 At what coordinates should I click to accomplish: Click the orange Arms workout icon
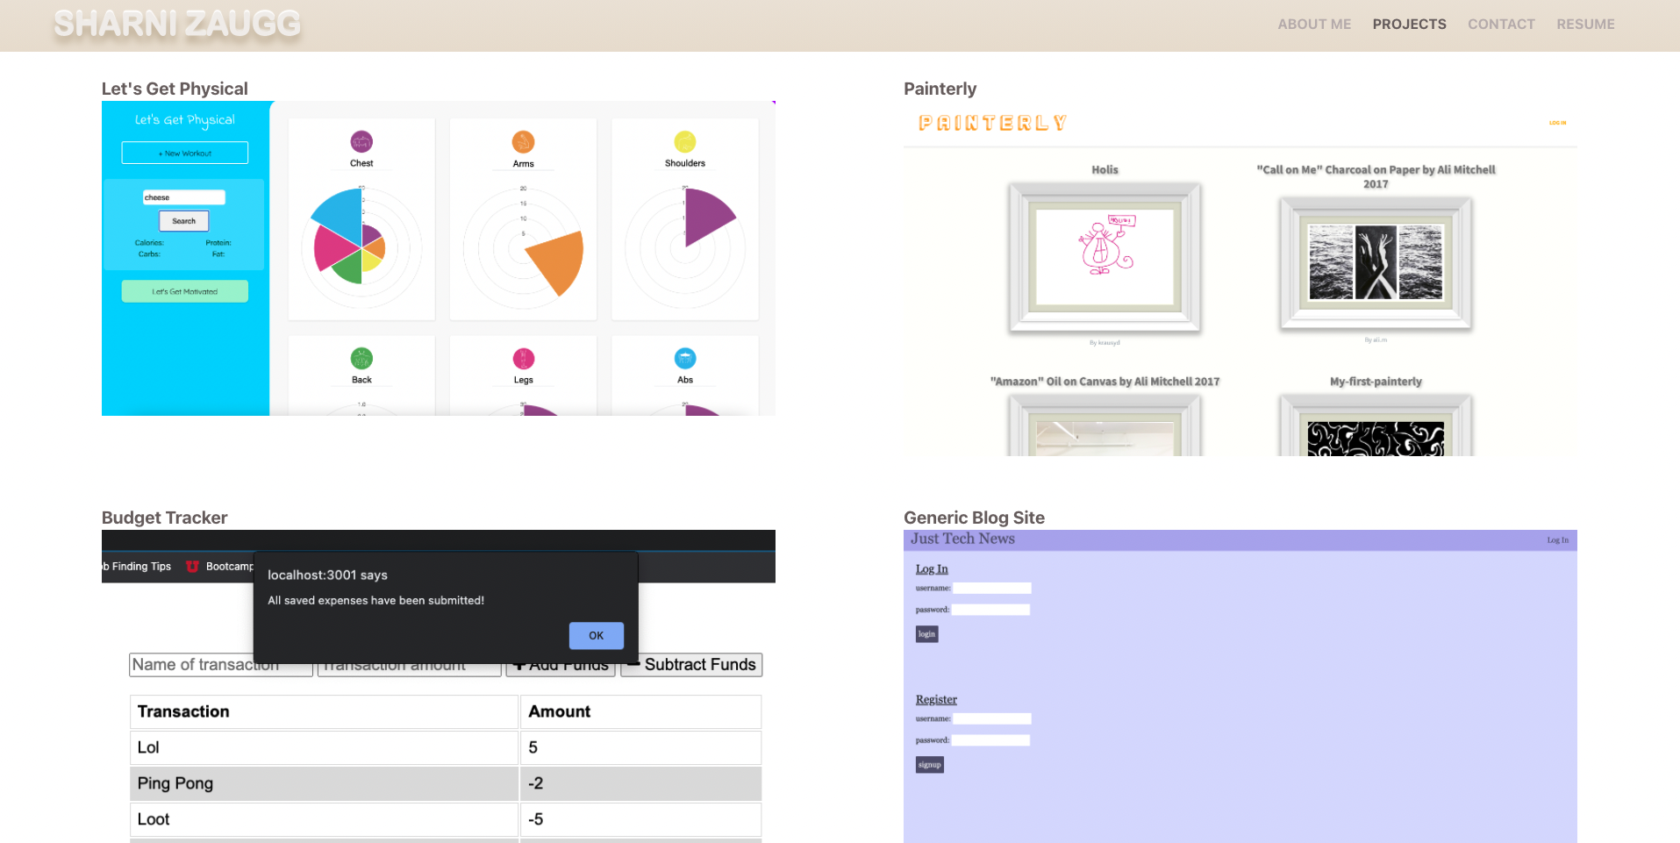pos(523,141)
